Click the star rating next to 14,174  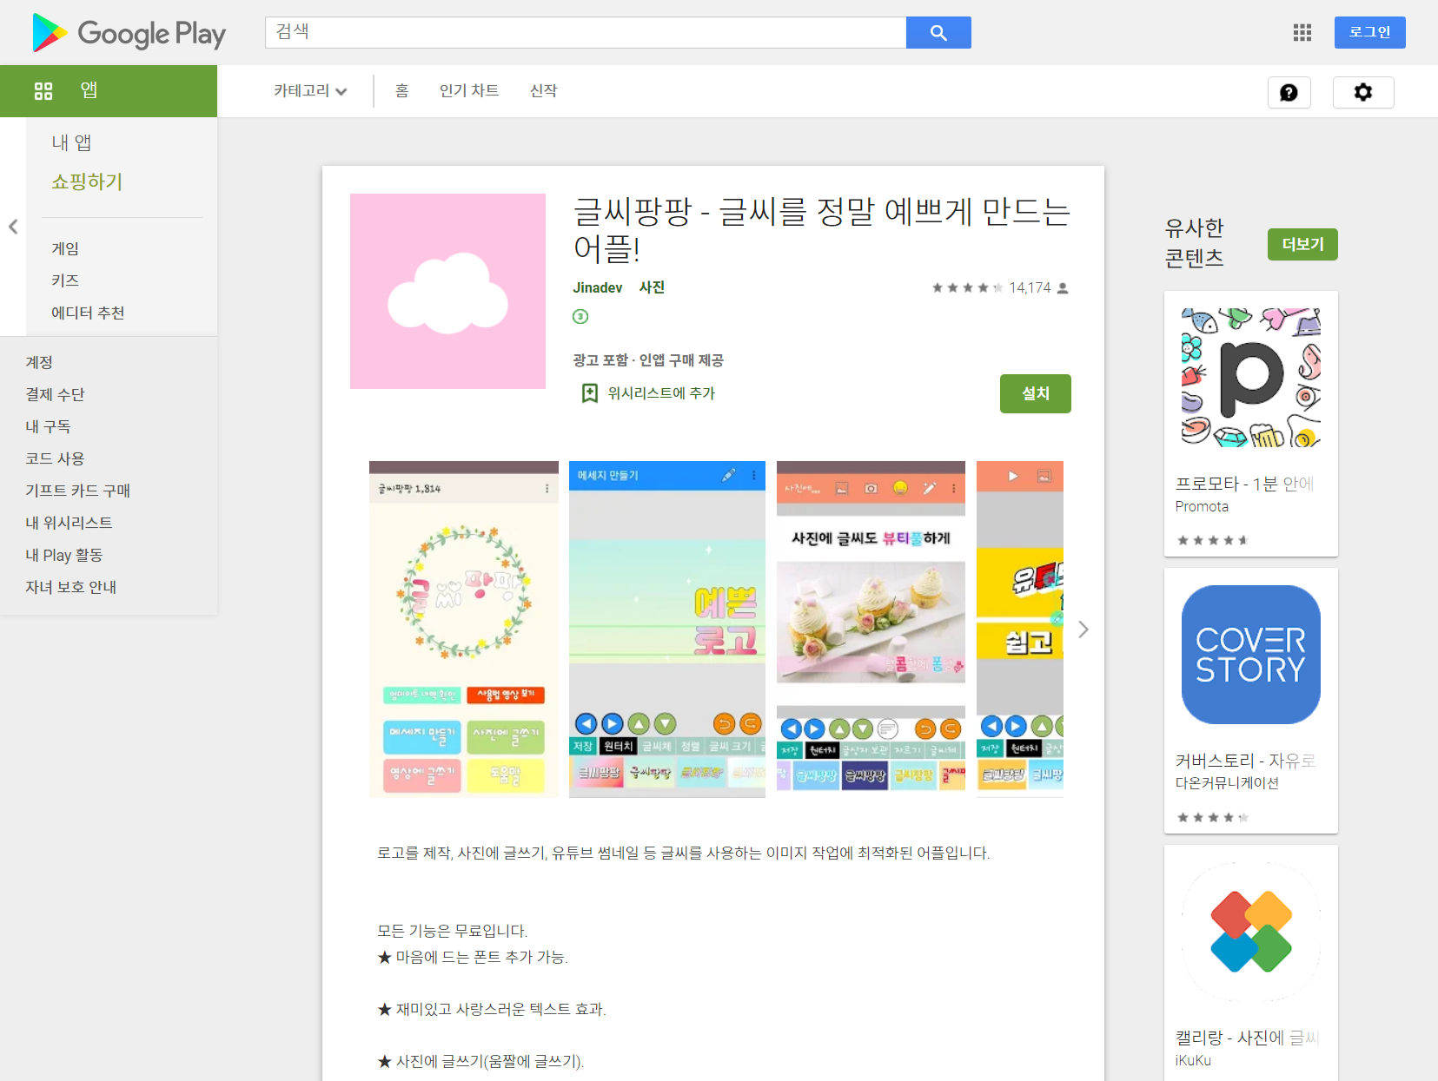point(967,288)
